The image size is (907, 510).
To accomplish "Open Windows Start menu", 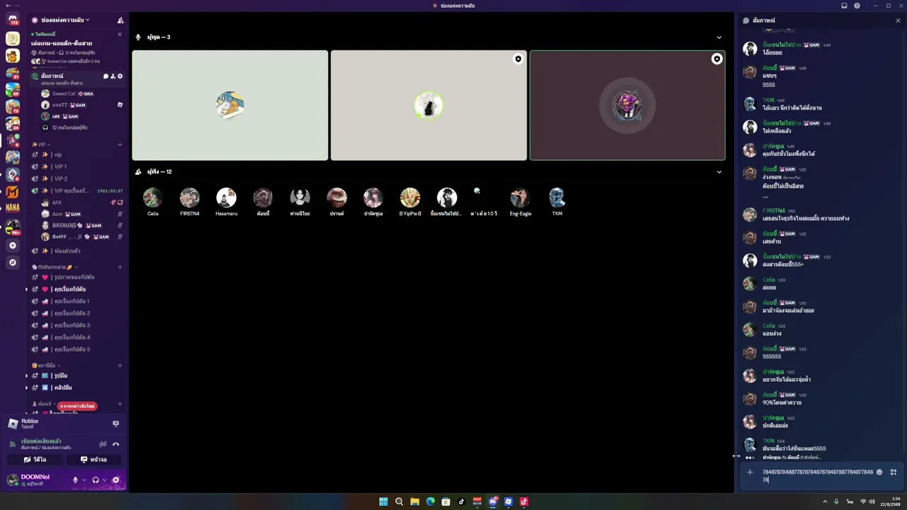I will tap(383, 501).
